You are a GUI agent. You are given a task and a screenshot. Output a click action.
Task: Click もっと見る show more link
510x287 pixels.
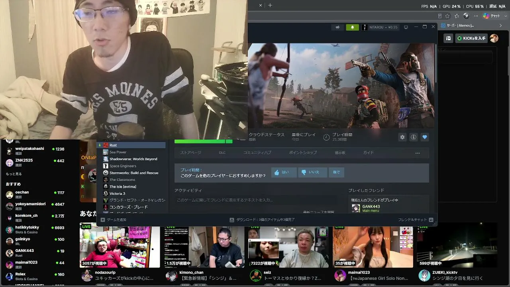pyautogui.click(x=14, y=174)
